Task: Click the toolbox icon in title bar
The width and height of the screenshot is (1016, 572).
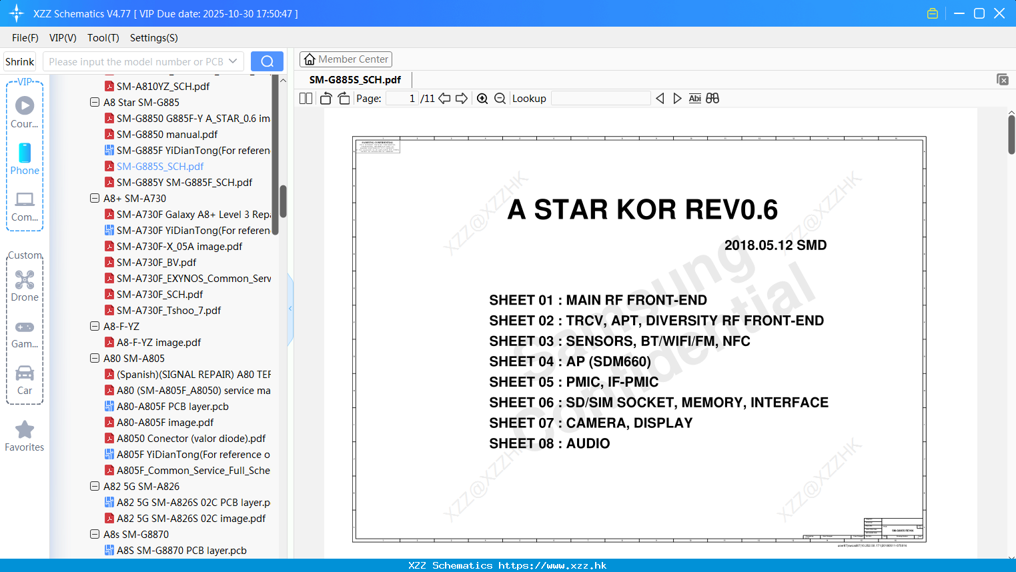Action: pos(933,13)
